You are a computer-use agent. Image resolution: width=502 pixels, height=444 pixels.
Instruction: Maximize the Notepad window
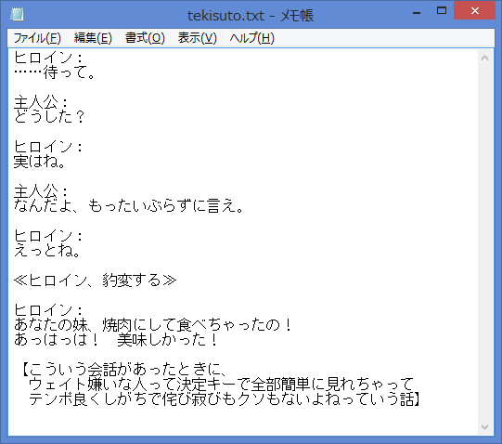click(442, 11)
